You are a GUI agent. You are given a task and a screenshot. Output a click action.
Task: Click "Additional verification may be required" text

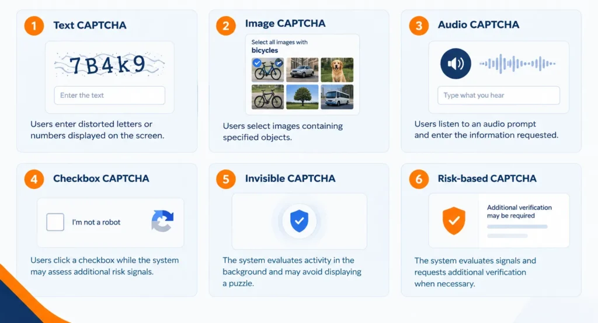coord(519,212)
